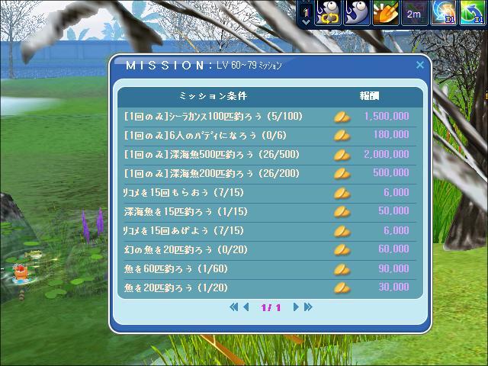Click the fish hook with yellow loop arrows skill
The width and height of the screenshot is (488, 366).
click(x=329, y=13)
